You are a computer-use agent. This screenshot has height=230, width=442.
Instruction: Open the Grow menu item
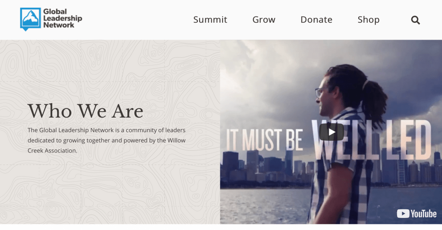264,20
